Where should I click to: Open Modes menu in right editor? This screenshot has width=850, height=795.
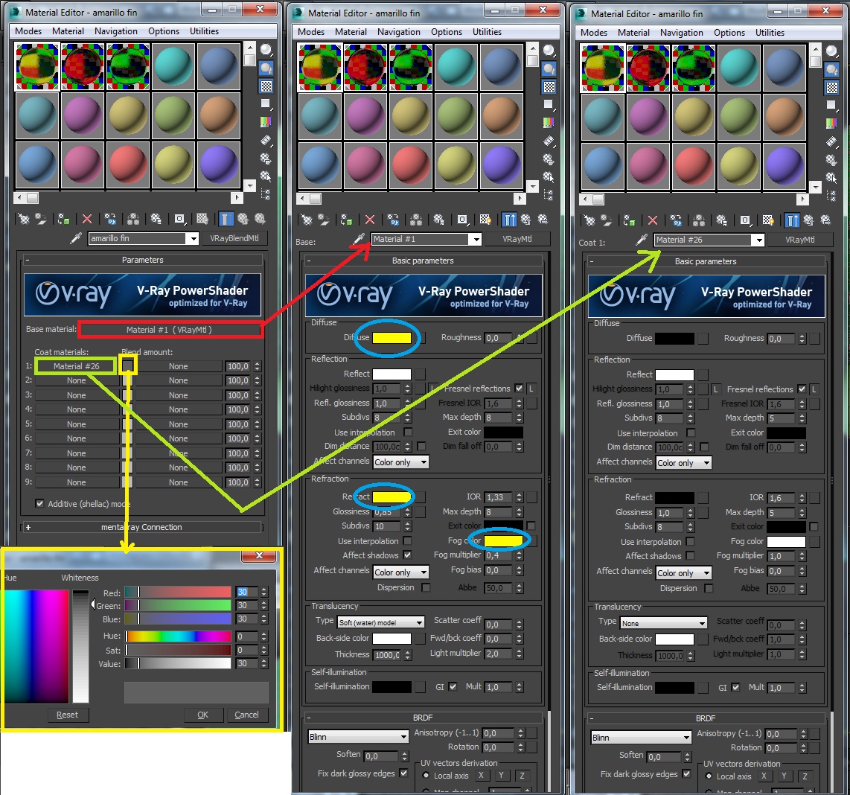[x=594, y=32]
